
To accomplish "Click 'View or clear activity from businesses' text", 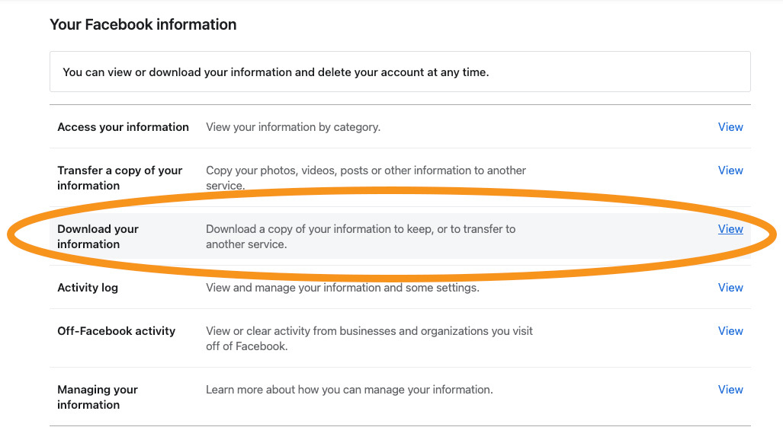I will pos(369,331).
